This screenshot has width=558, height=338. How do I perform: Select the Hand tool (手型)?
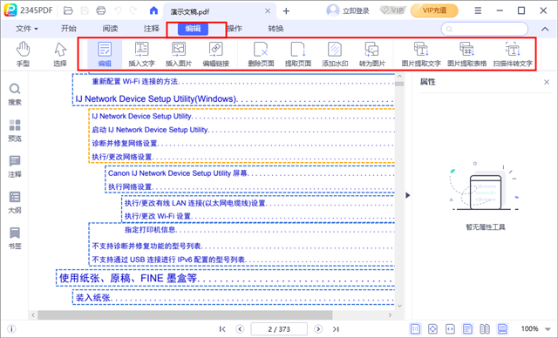[x=23, y=54]
